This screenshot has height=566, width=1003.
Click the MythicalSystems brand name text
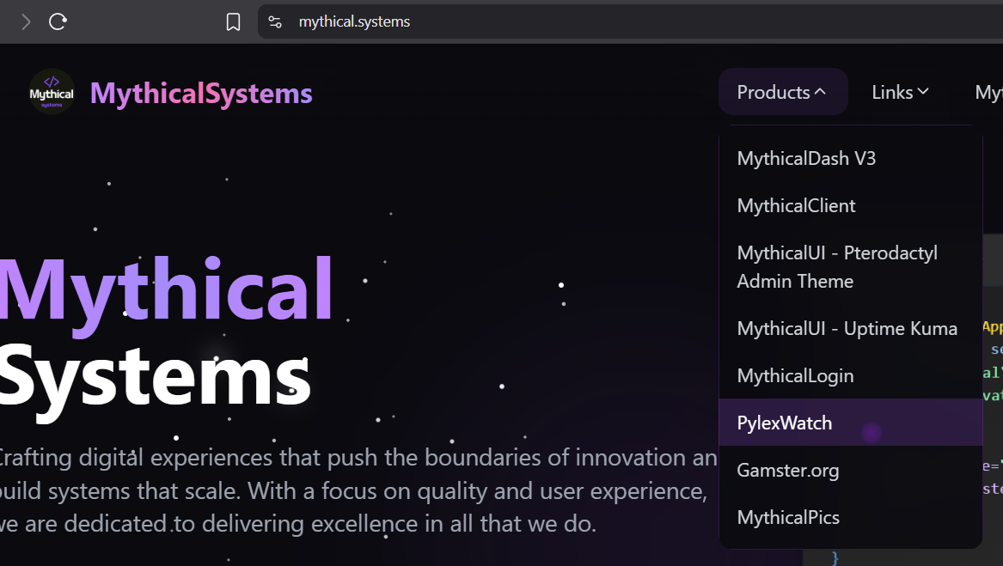coord(200,93)
